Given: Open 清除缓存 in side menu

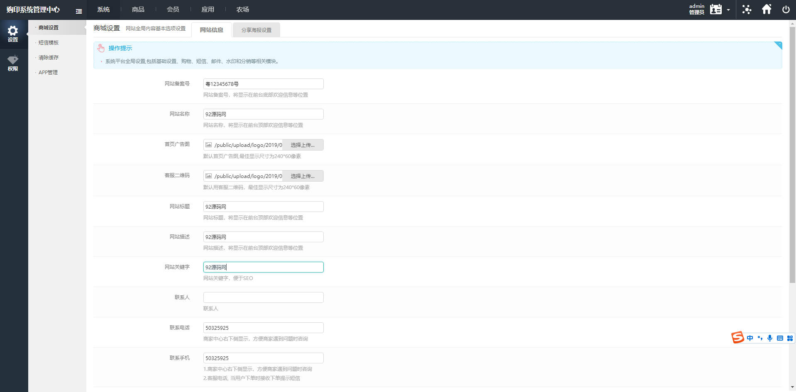Looking at the screenshot, I should click(x=49, y=57).
